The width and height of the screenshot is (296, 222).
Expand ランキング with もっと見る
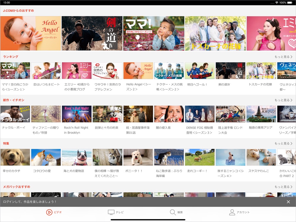point(283,57)
